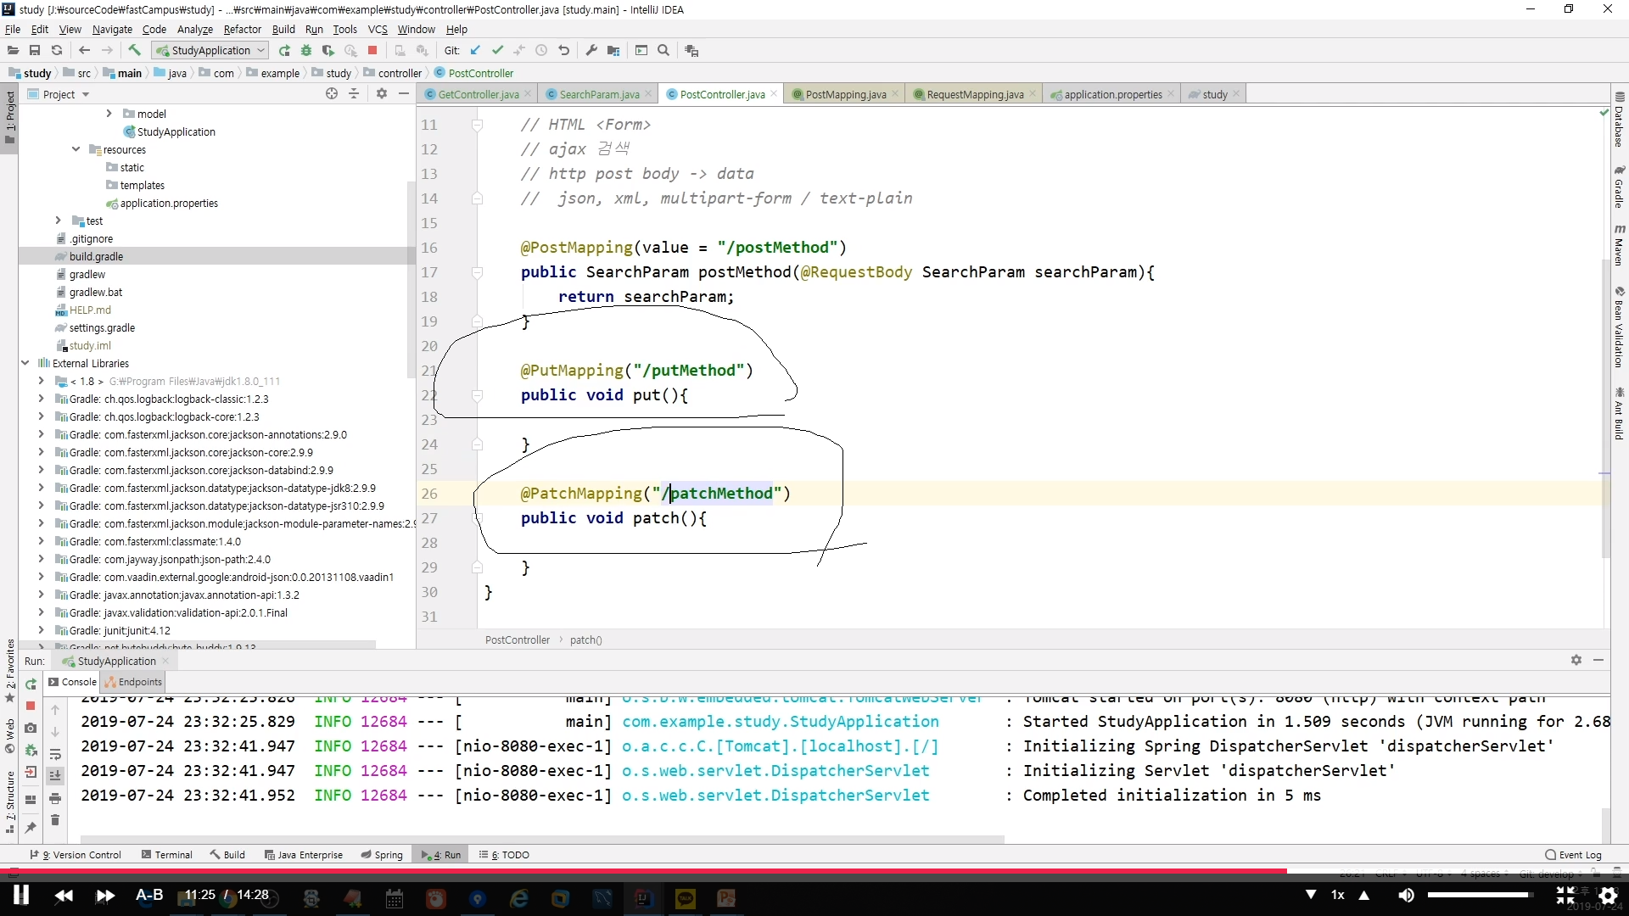
Task: Click the Build Project hammer icon
Action: tap(134, 51)
